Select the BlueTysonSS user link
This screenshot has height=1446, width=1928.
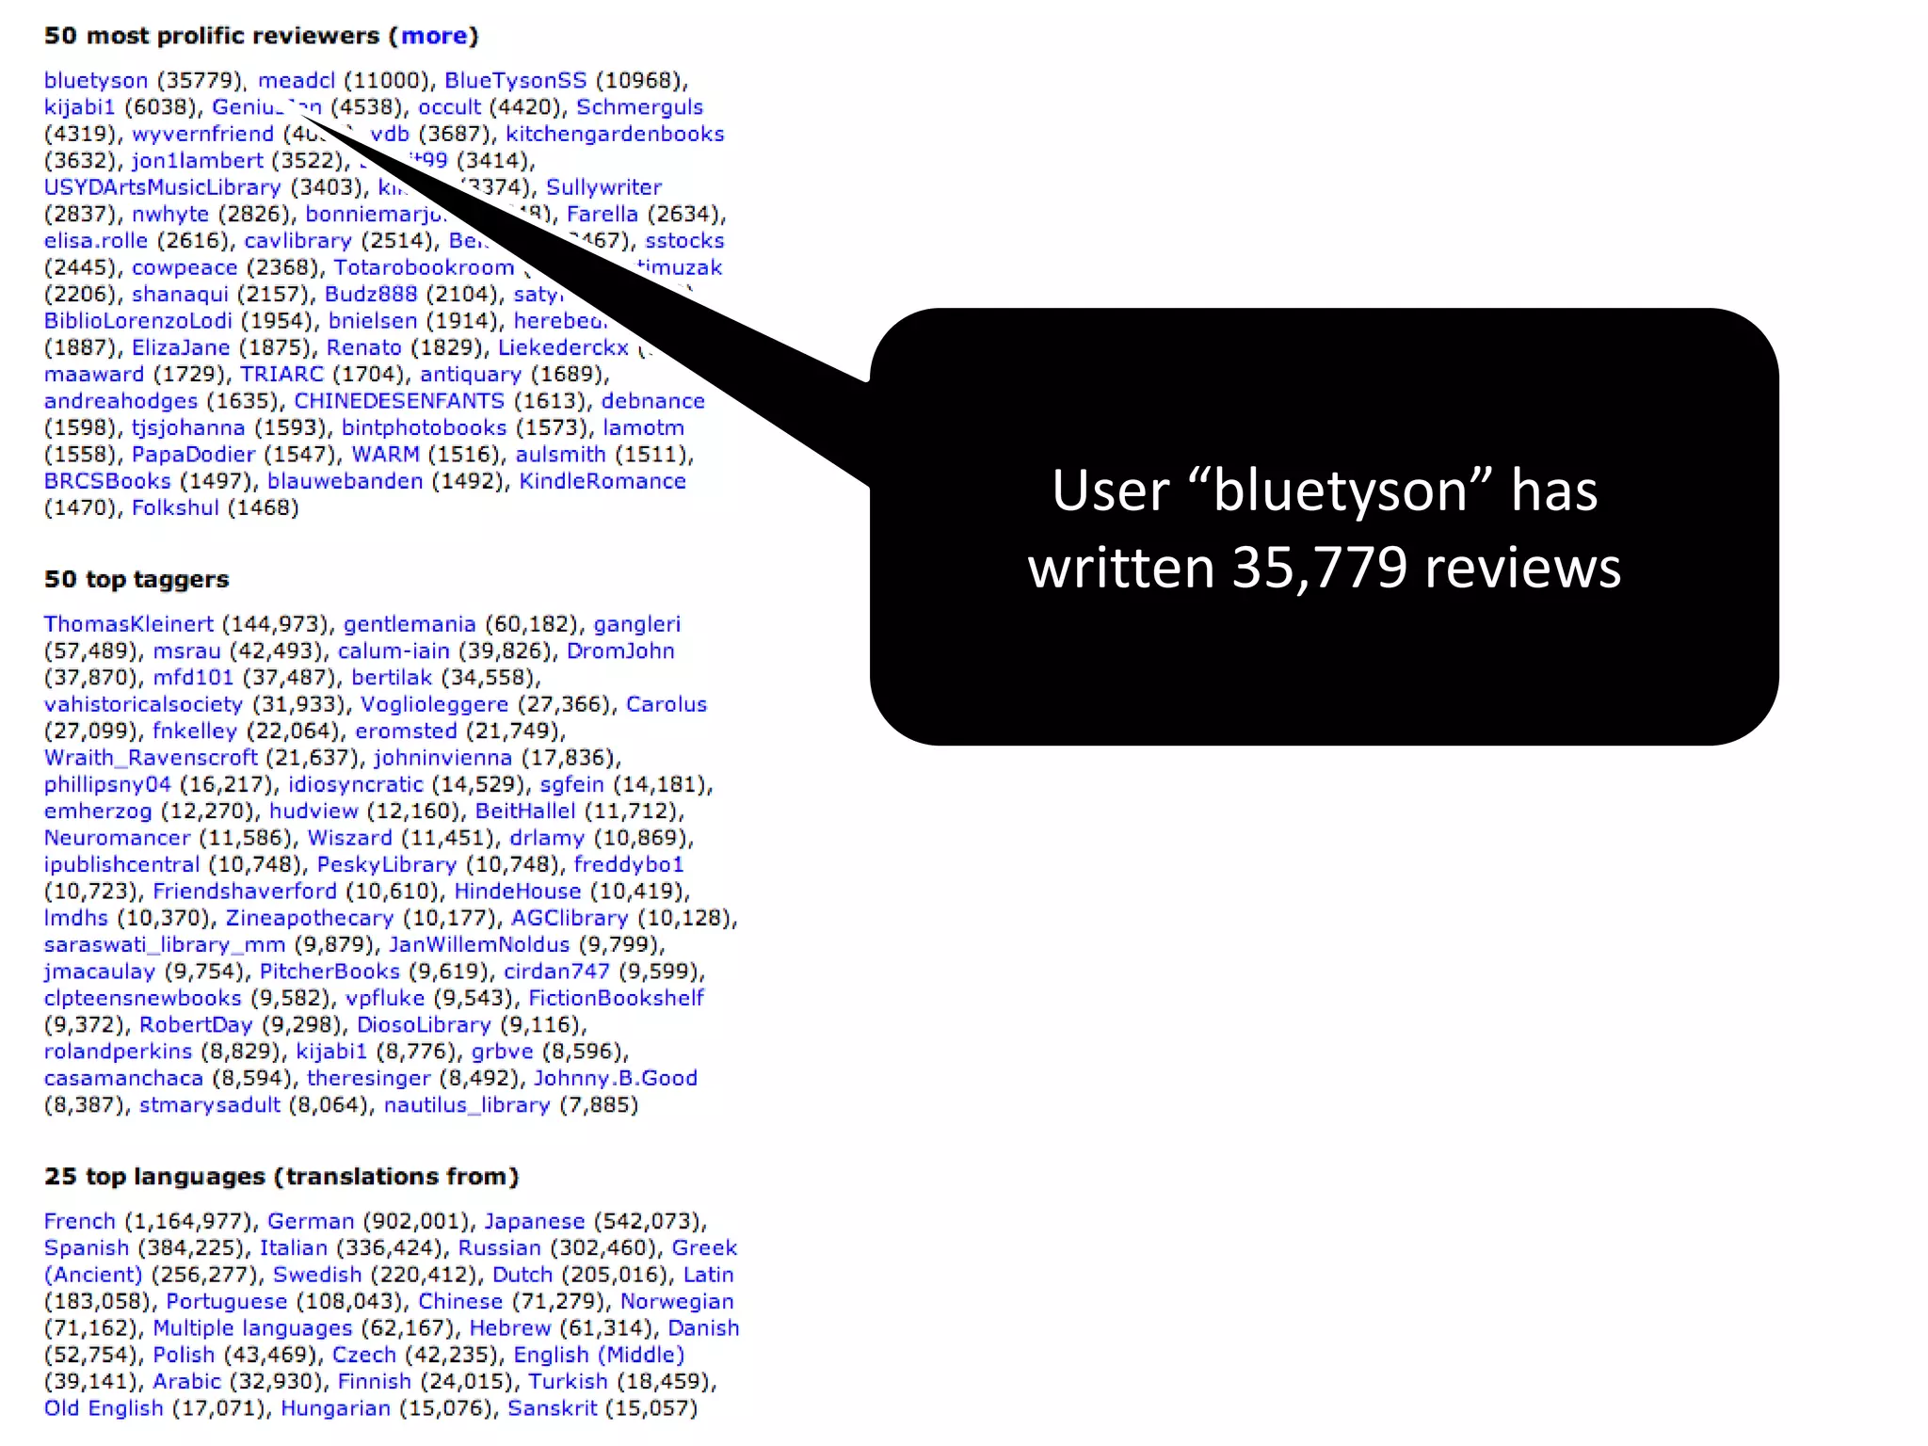click(515, 81)
